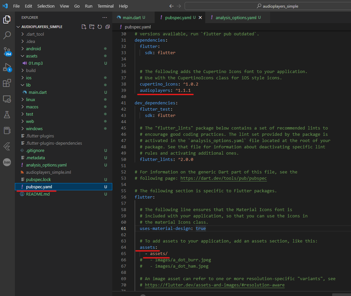Expand the test folder
The height and width of the screenshot is (296, 351).
(x=64, y=114)
